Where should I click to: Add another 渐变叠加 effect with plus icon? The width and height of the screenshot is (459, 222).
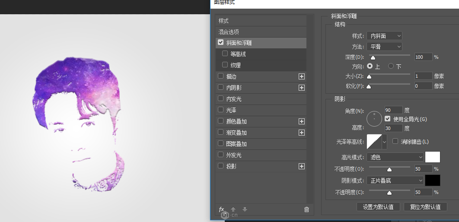[302, 133]
